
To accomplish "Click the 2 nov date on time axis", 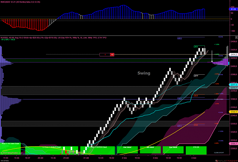I will [x=124, y=158].
